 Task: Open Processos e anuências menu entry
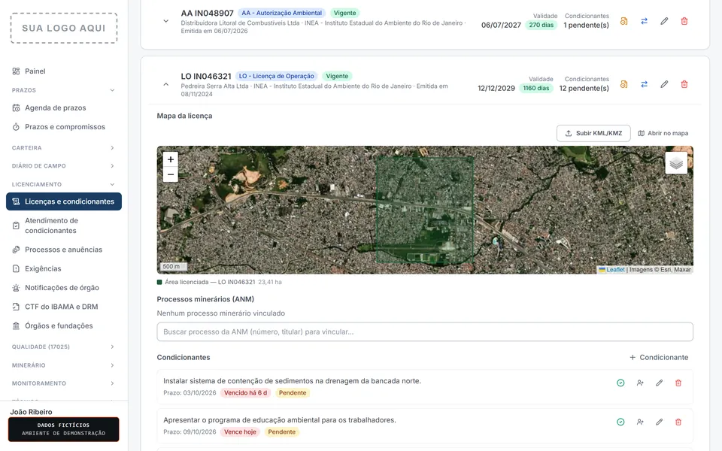tap(63, 250)
